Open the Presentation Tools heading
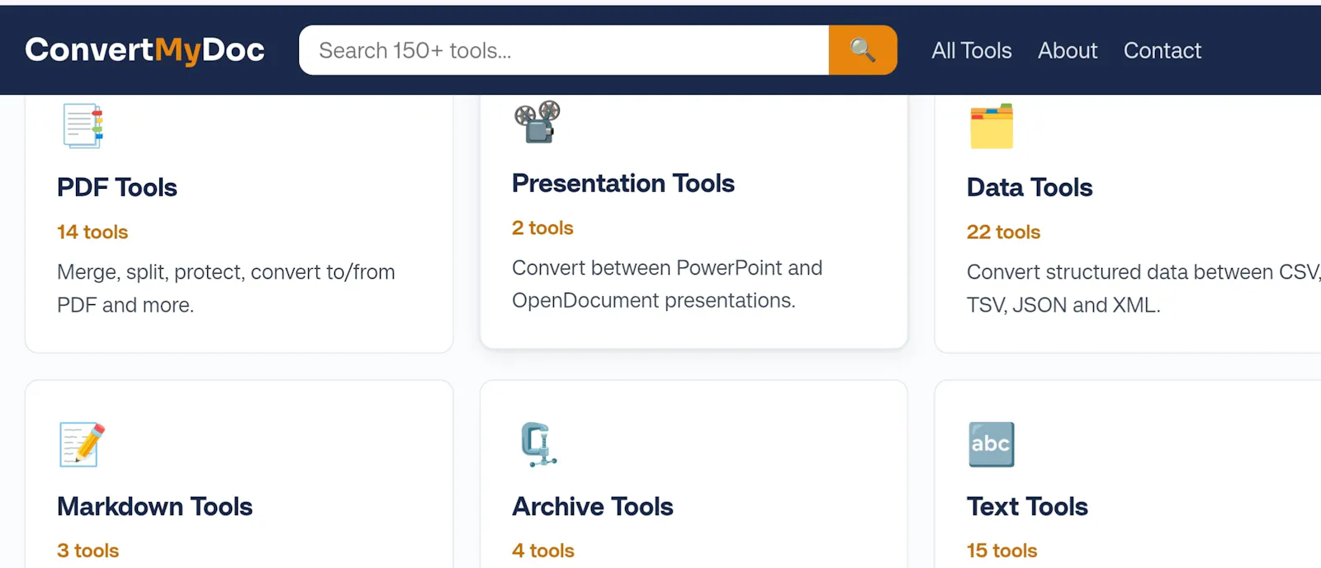Viewport: 1321px width, 568px height. pos(623,183)
